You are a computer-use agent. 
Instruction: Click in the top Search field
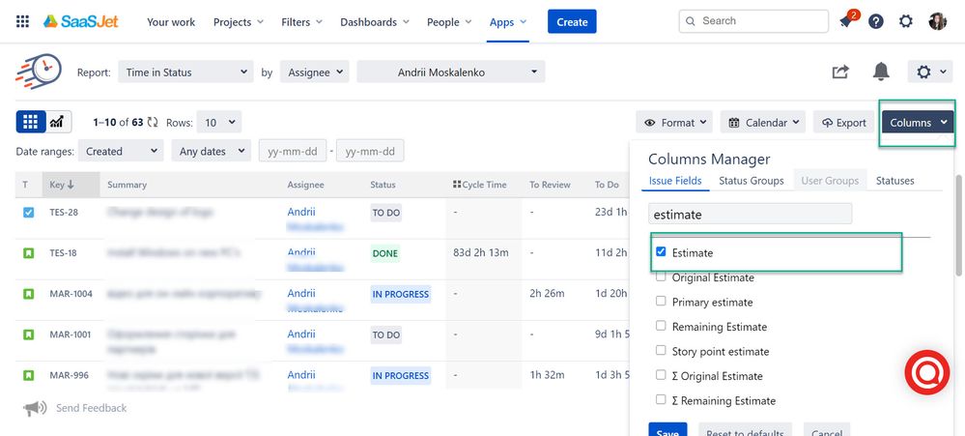click(x=753, y=21)
